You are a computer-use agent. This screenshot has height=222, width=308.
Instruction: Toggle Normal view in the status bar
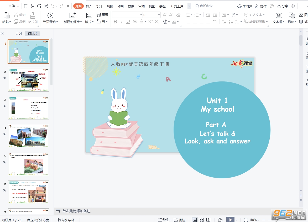[x=195, y=220]
